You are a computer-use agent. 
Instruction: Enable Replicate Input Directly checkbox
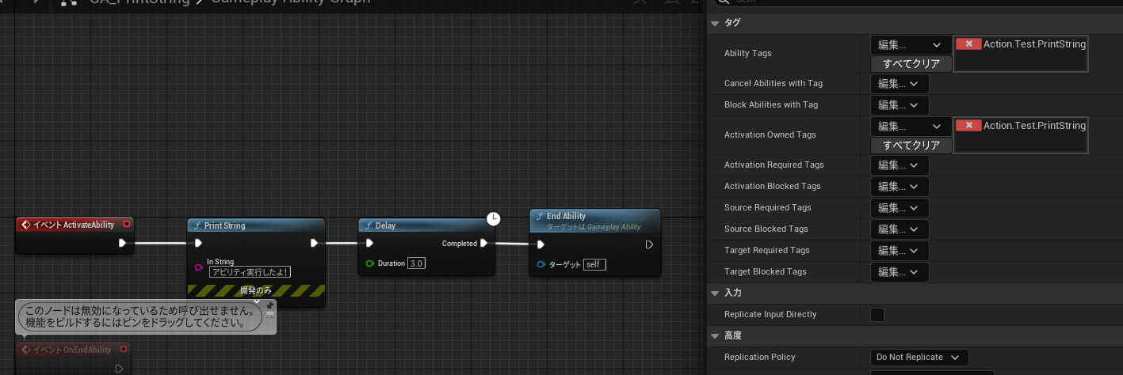point(877,315)
